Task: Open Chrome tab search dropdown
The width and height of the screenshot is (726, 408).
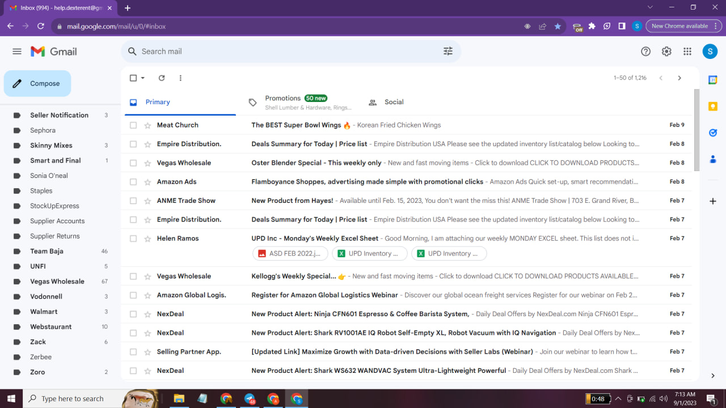Action: 650,7
